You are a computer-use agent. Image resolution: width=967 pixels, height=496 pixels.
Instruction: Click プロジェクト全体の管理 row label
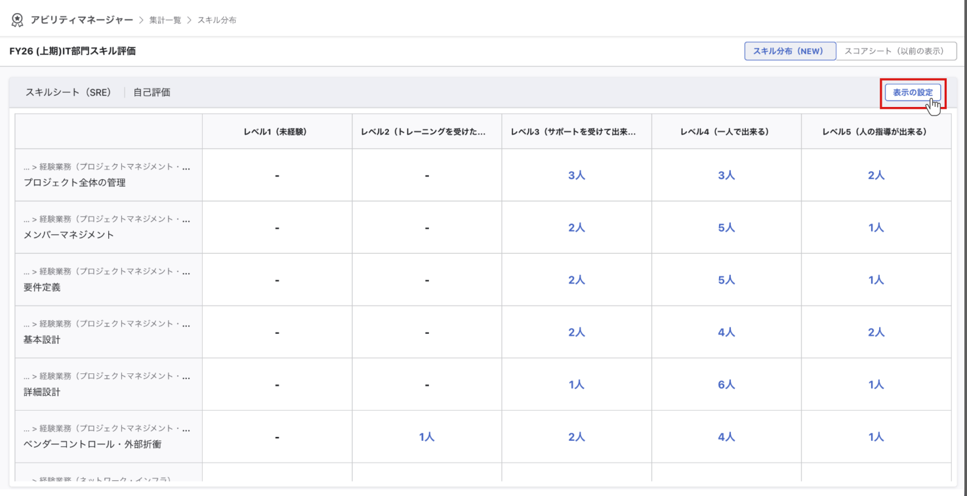tap(74, 183)
